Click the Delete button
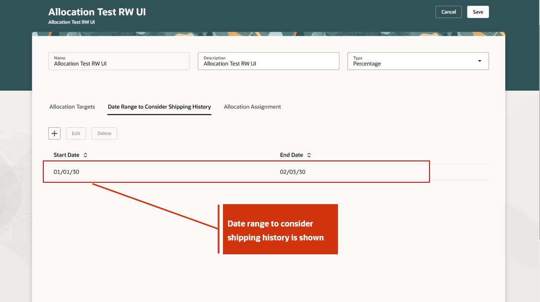The image size is (540, 302). (104, 133)
